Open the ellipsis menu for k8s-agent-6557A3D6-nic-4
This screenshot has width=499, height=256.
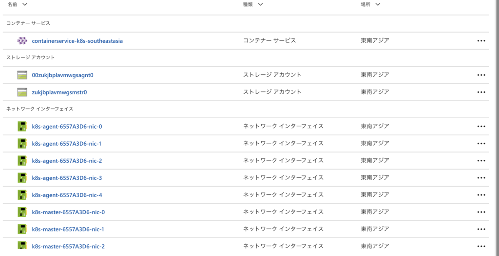pyautogui.click(x=481, y=195)
